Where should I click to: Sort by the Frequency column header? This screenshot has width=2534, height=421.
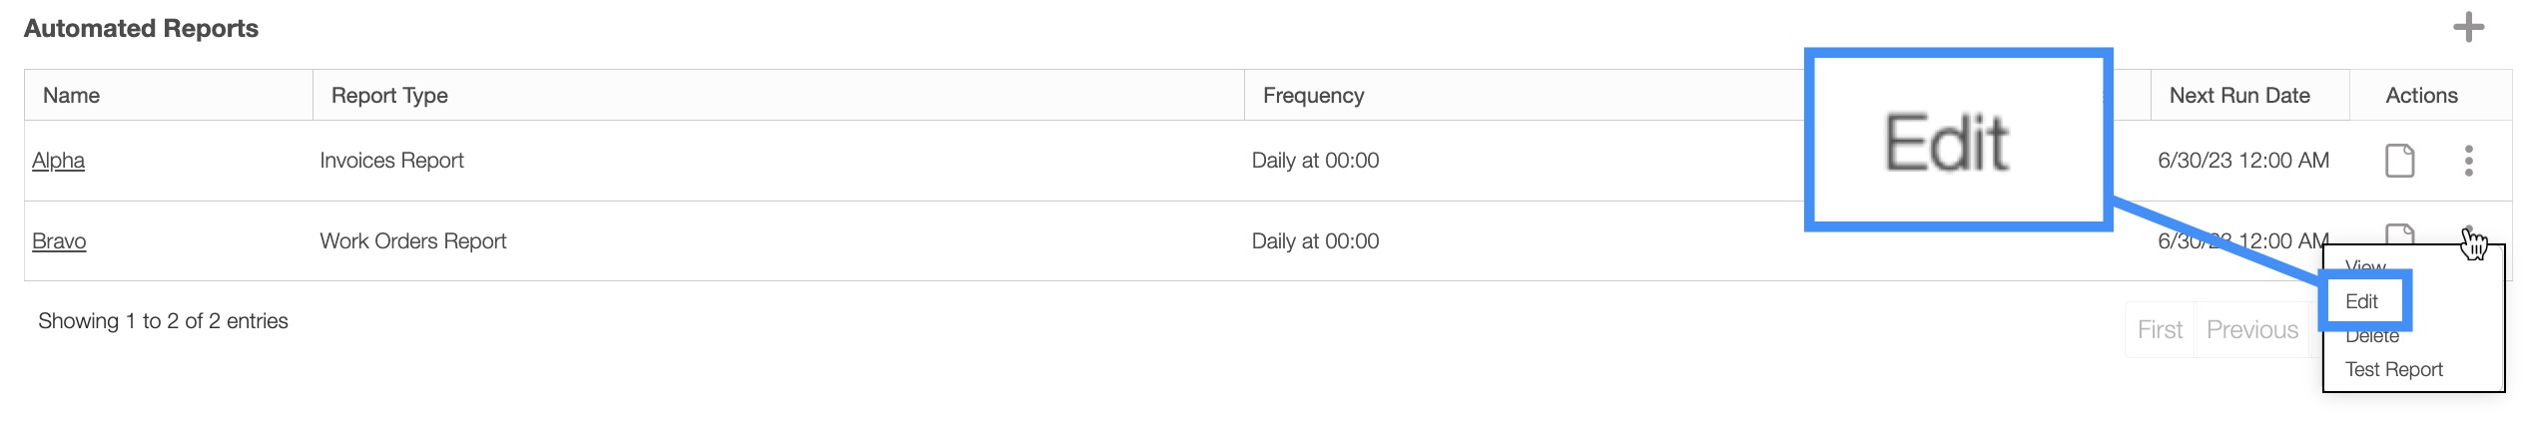click(x=1313, y=96)
